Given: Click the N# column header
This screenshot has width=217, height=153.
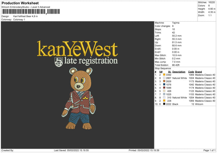Looking at the screenshot, I should (161, 72).
